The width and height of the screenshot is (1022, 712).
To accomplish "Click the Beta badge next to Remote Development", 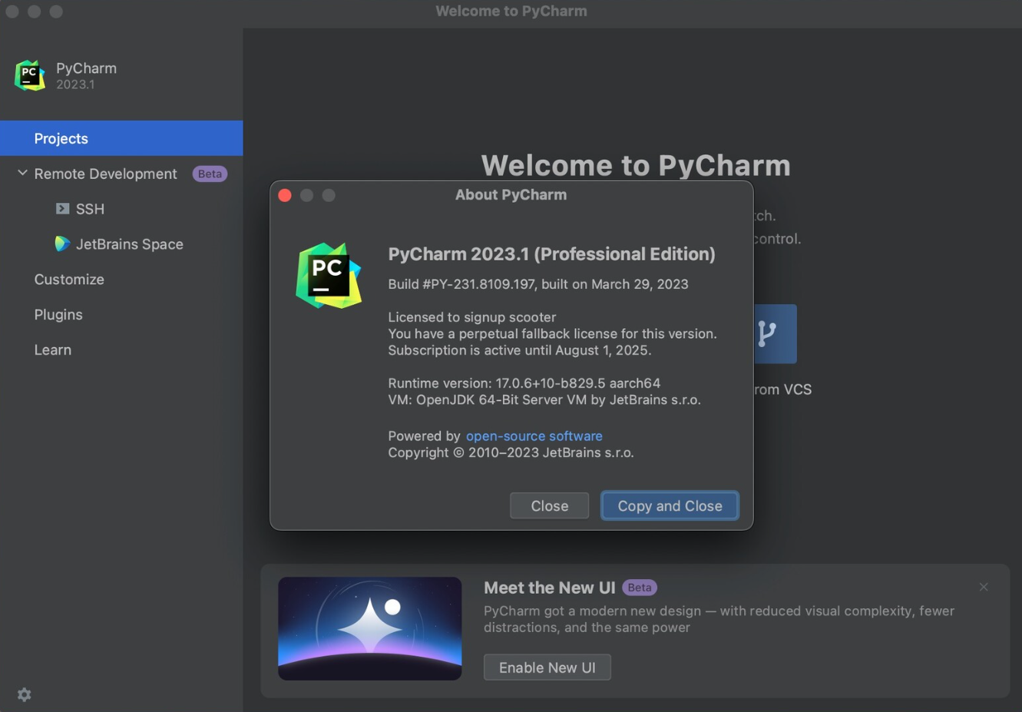I will point(210,174).
